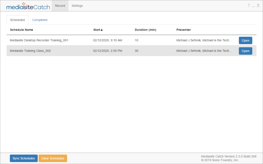Image resolution: width=263 pixels, height=164 pixels.
Task: Open the help question mark icon
Action: tap(249, 6)
